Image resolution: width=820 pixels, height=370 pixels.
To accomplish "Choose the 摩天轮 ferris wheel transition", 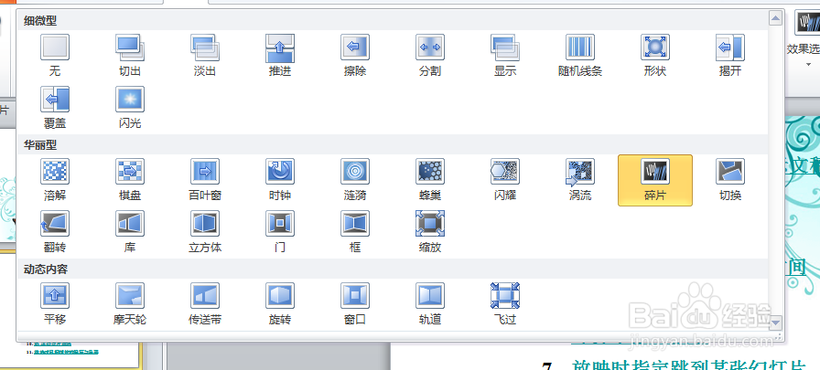I will [x=130, y=303].
